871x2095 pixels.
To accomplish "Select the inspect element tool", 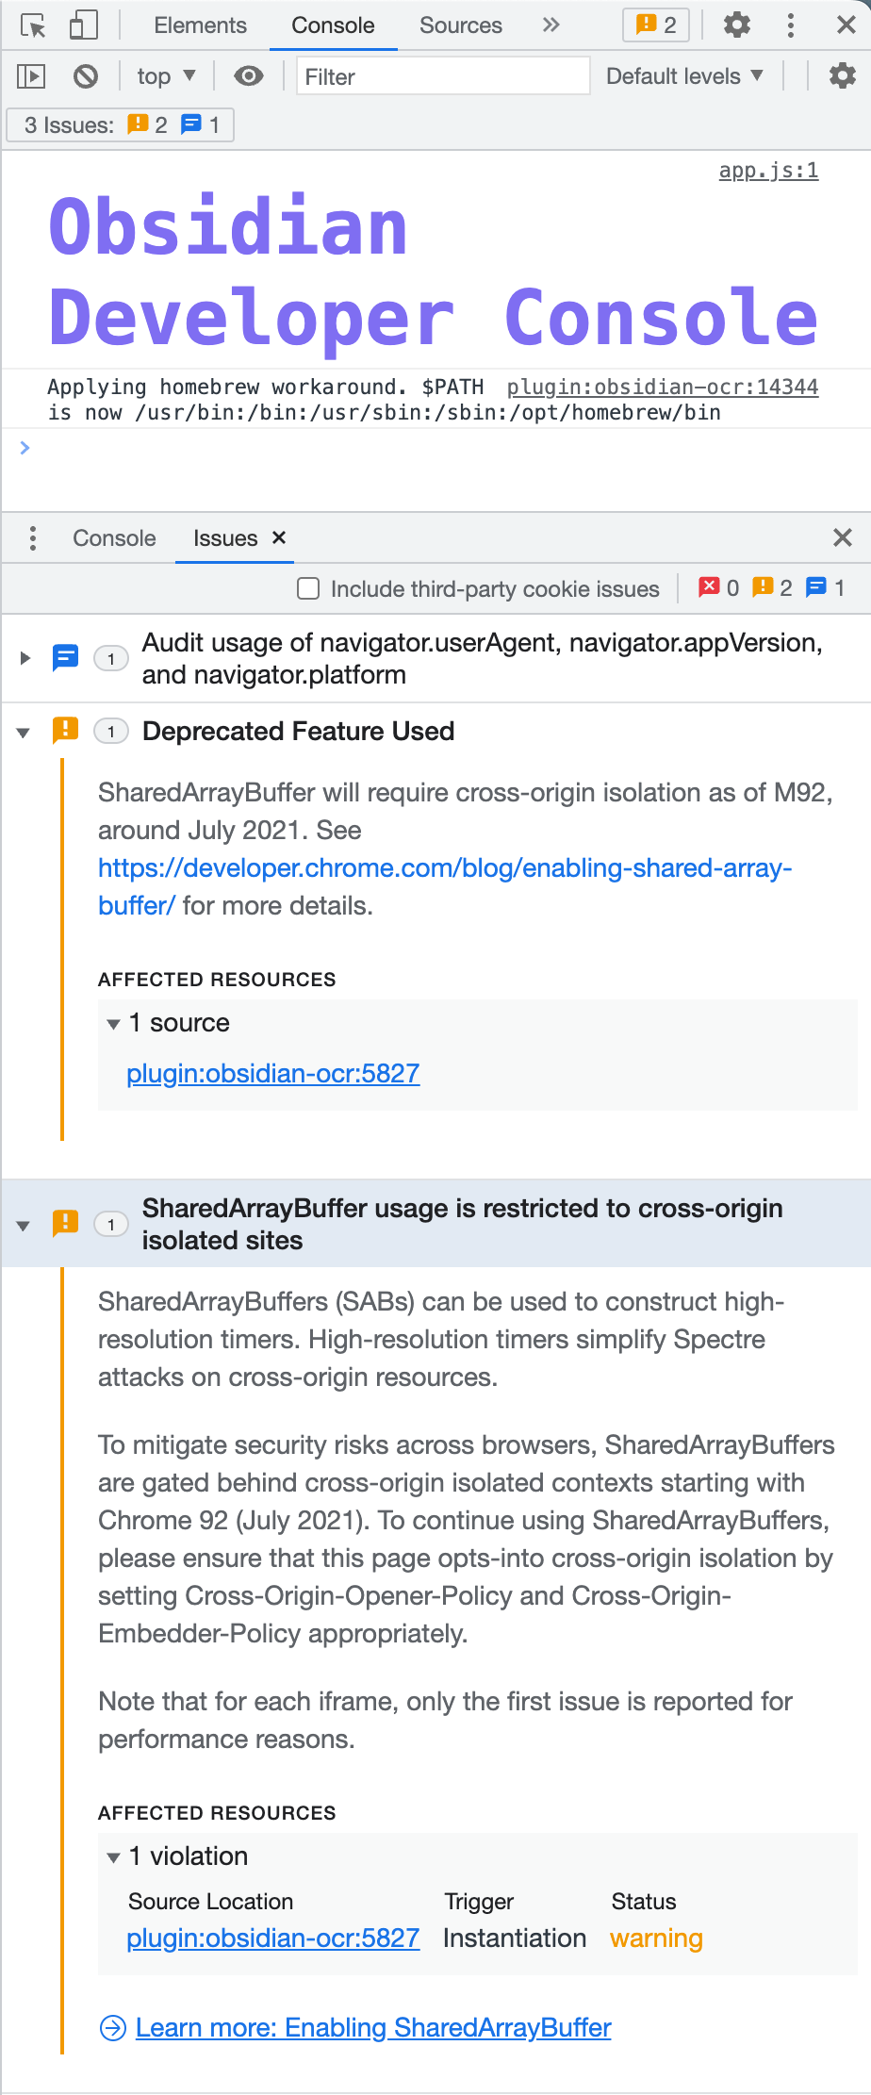I will coord(33,25).
